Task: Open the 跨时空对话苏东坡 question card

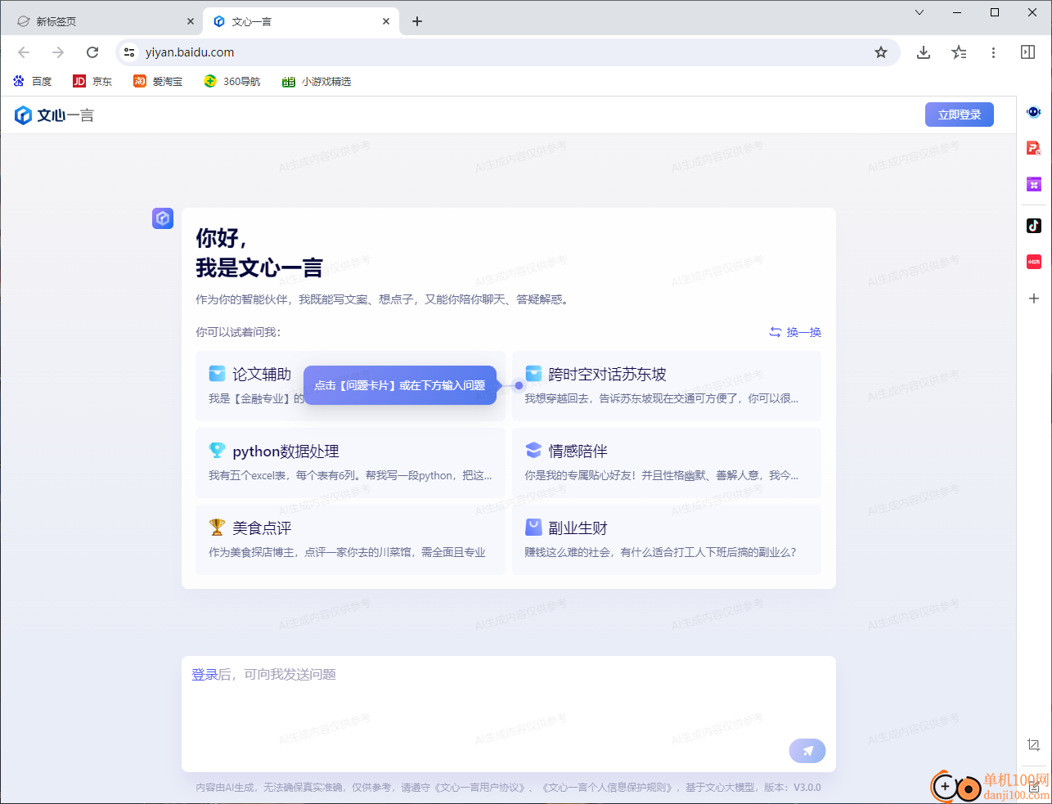Action: point(666,386)
